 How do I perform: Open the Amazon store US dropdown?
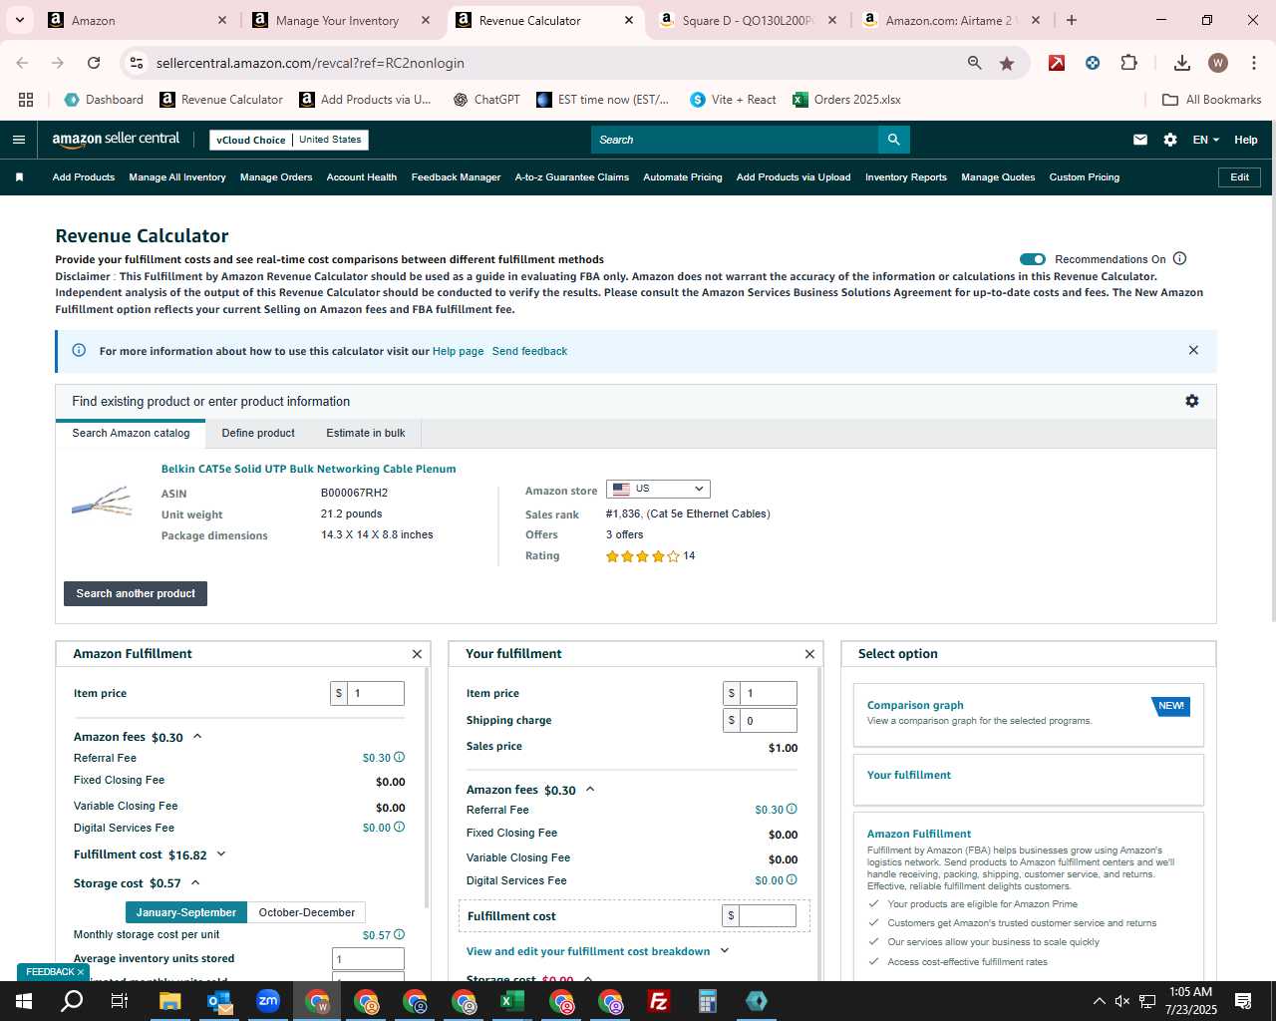coord(658,489)
